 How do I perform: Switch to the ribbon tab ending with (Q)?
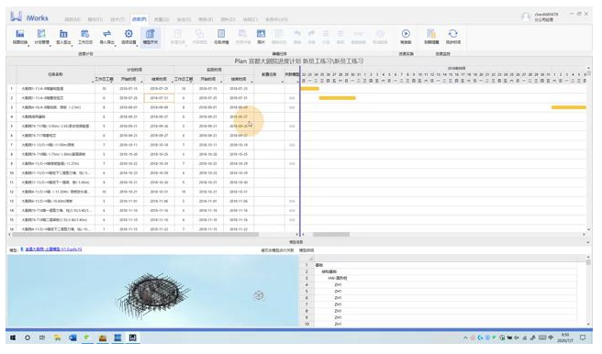pos(162,19)
